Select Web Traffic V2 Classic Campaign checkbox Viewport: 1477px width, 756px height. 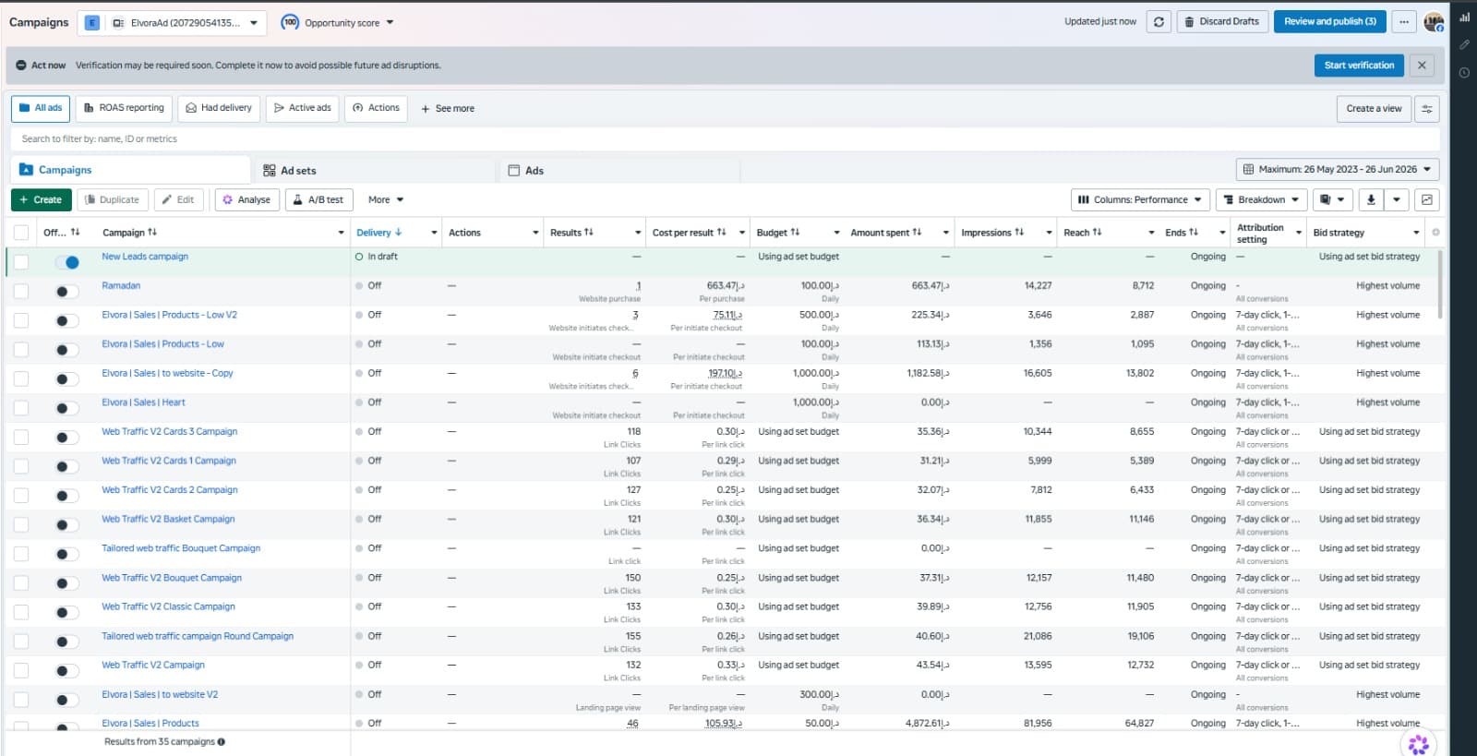pos(21,612)
